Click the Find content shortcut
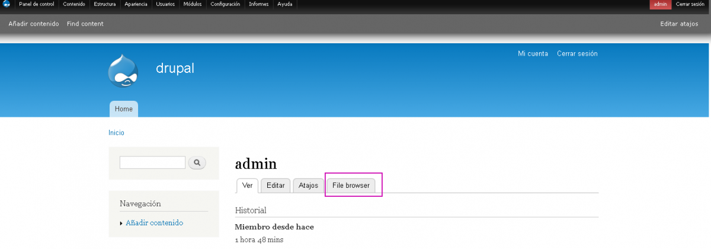 (x=85, y=24)
